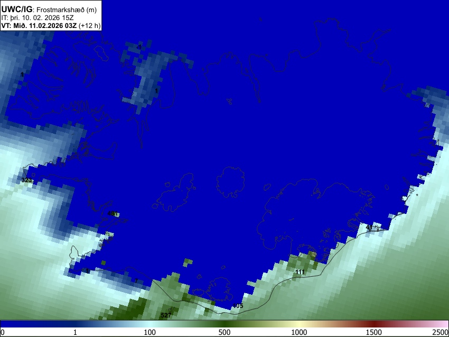Click the 'VT: Mið. 11.02.2026 03Z' valid-time line
Screen dimensions: 449x337
39,25
